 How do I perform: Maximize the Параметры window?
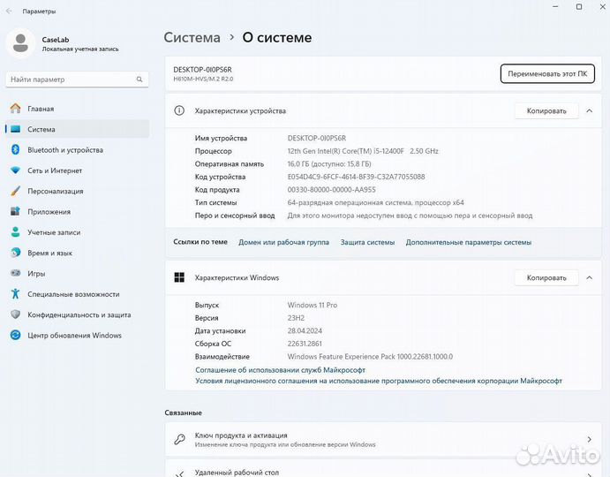coord(579,6)
